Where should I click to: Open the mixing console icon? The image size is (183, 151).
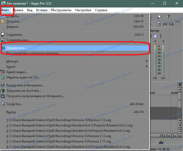tap(178, 24)
